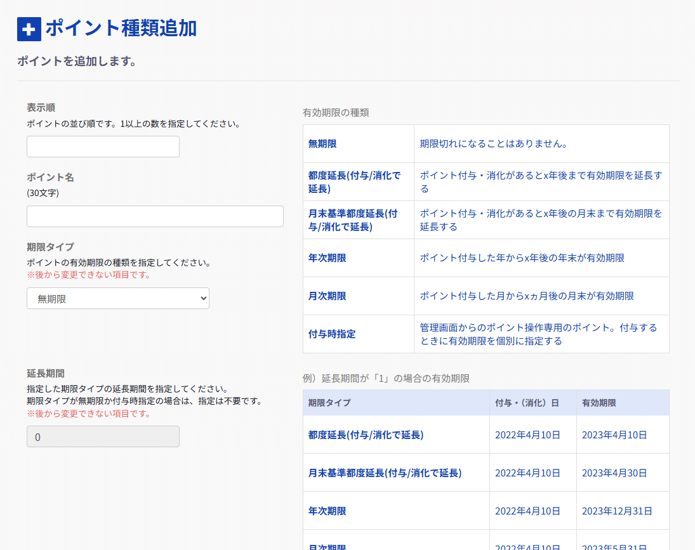695x550 pixels.
Task: Focus the ポイント名 text box
Action: pos(155,216)
